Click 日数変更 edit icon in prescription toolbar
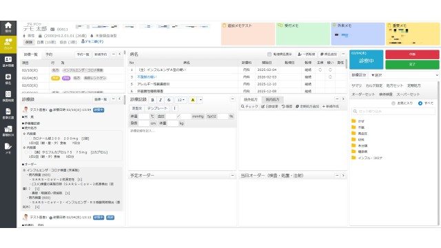441x248 pixels. pyautogui.click(x=269, y=107)
